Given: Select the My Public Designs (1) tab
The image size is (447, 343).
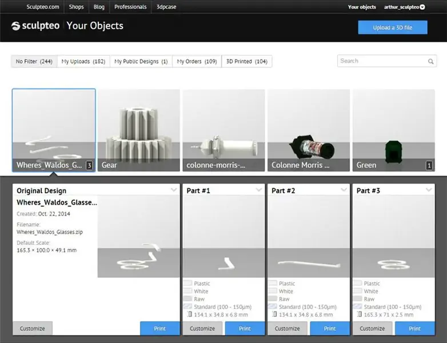Looking at the screenshot, I should [141, 61].
